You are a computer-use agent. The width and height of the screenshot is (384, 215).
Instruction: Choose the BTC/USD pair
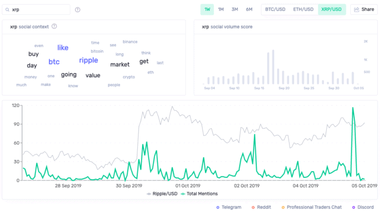[275, 10]
